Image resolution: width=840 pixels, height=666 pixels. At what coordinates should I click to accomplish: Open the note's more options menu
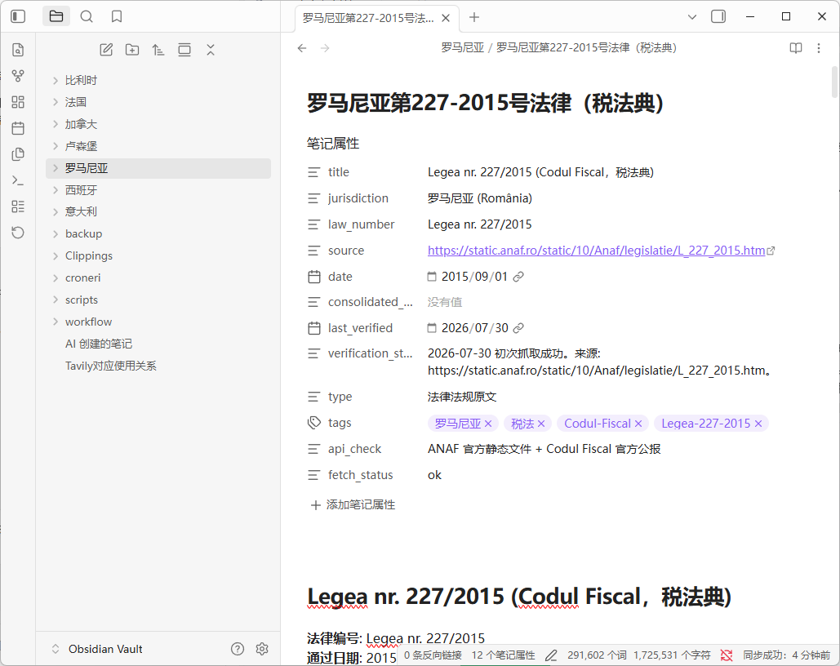tap(819, 48)
